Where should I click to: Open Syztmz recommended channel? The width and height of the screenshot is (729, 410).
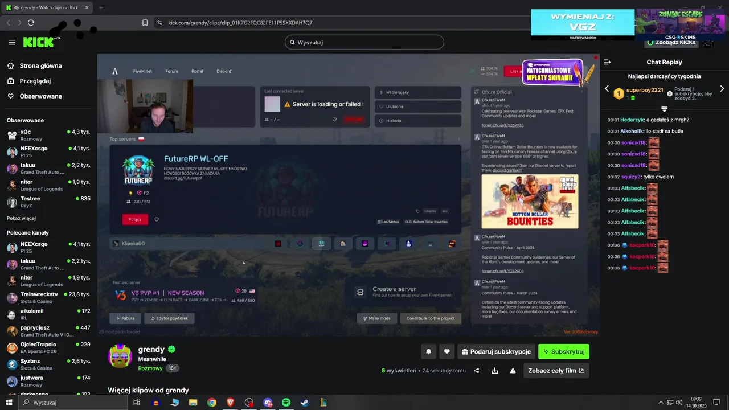(48, 364)
